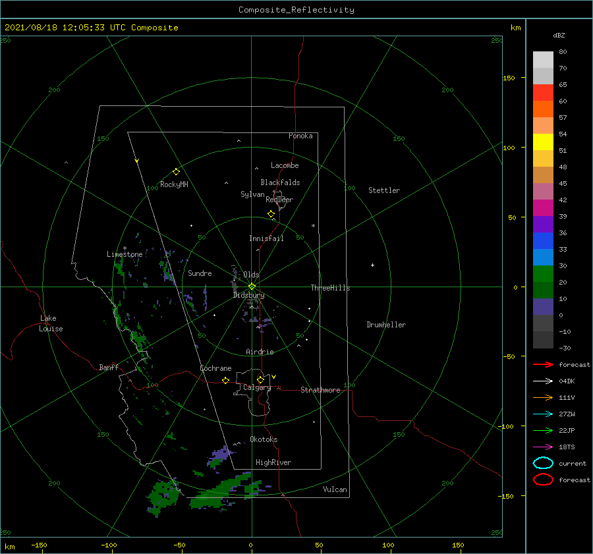Click the cyan 27ZW arrow legend icon
This screenshot has height=554, width=593.
[543, 414]
